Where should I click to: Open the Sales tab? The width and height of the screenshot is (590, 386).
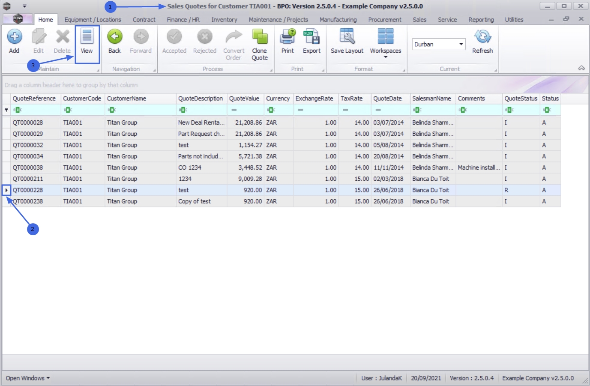pos(419,20)
